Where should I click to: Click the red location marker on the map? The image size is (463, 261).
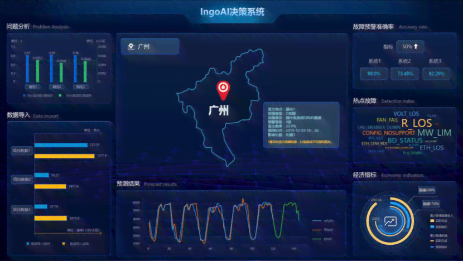[x=223, y=90]
